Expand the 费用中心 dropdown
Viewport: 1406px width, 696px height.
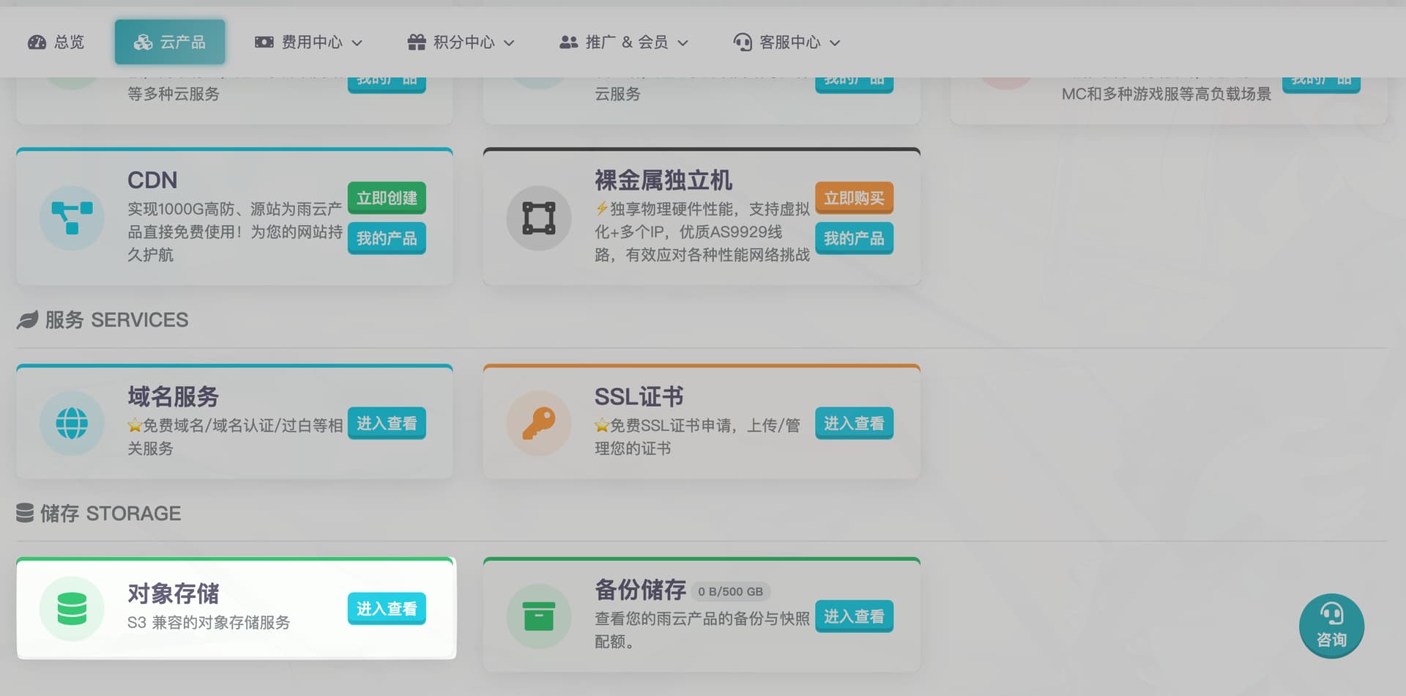(x=308, y=42)
